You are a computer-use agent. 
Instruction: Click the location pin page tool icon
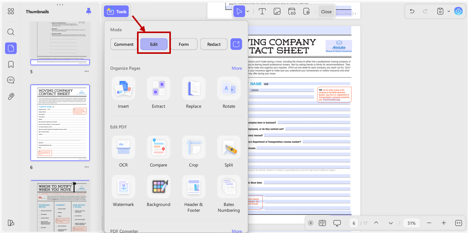(306, 12)
